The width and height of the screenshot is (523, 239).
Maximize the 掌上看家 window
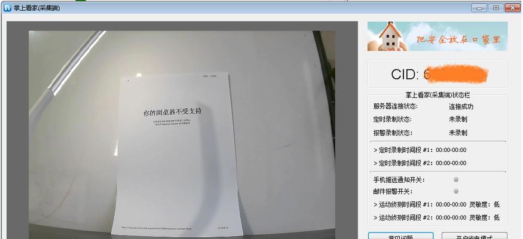[496, 8]
